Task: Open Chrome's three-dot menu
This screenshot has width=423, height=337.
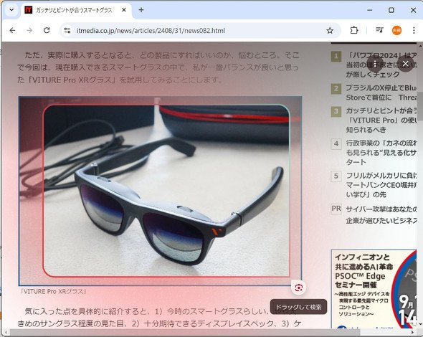Action: click(414, 31)
